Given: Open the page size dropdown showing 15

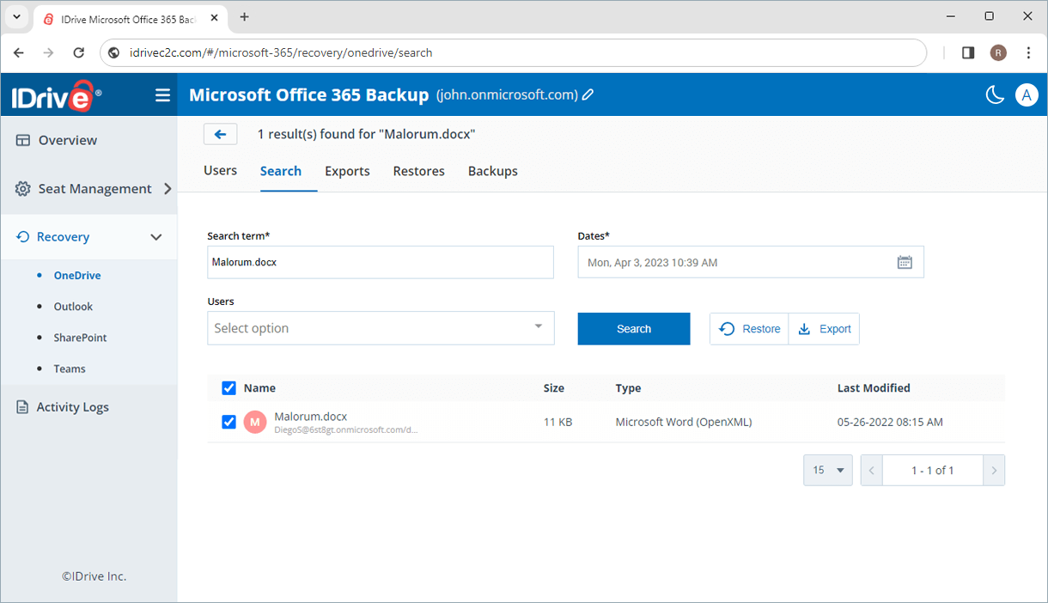Looking at the screenshot, I should click(827, 470).
